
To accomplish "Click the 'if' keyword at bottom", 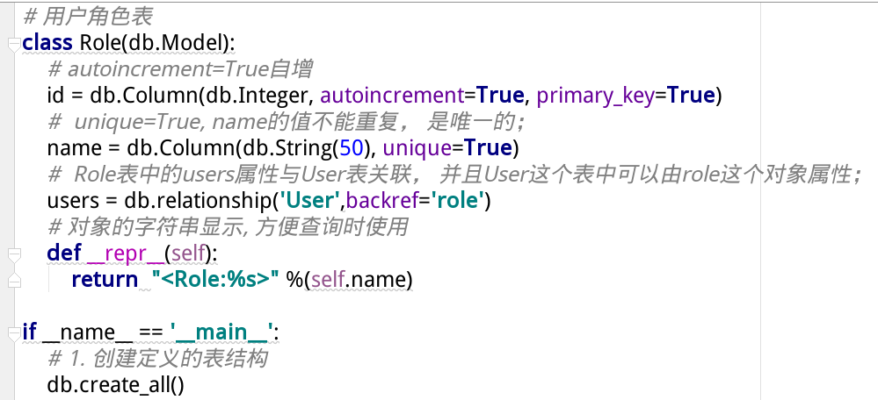I will click(x=30, y=332).
